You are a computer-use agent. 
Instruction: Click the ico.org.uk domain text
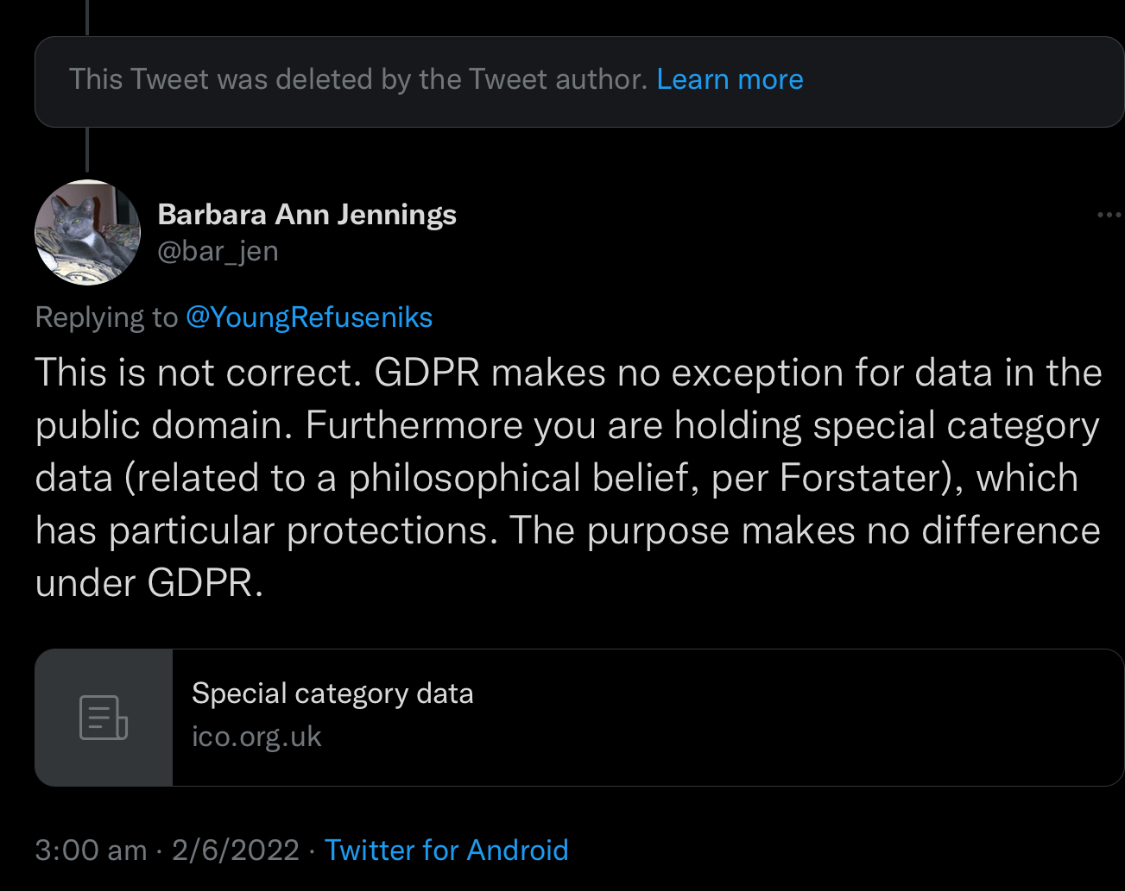point(256,737)
